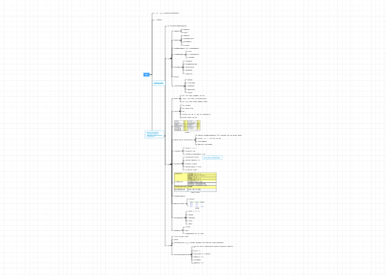Collapse the bottom subtree at its junction
The image size is (386, 276).
(x=171, y=245)
